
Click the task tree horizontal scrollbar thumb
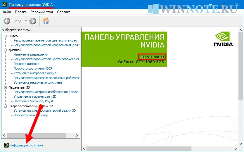coord(36,135)
